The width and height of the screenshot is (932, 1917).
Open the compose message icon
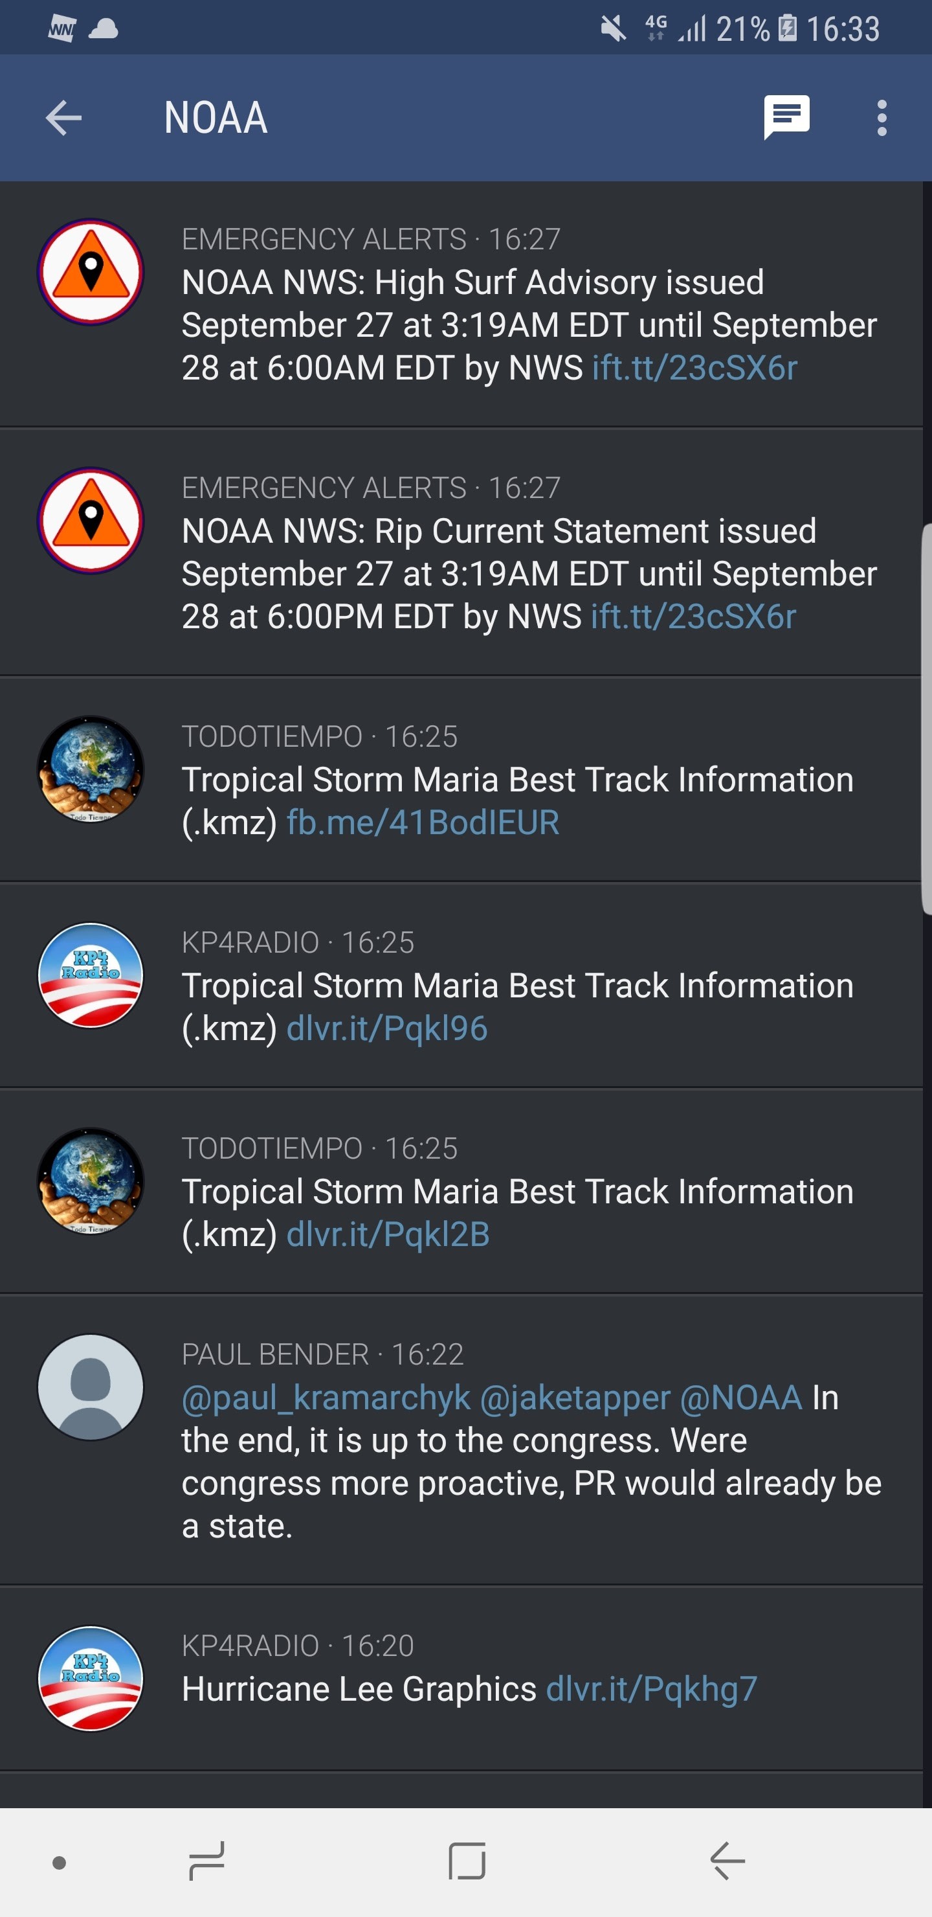coord(786,118)
